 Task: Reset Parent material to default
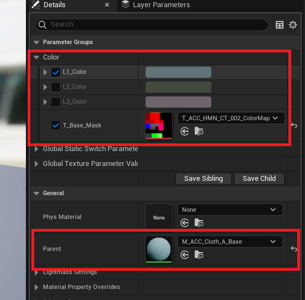294,249
